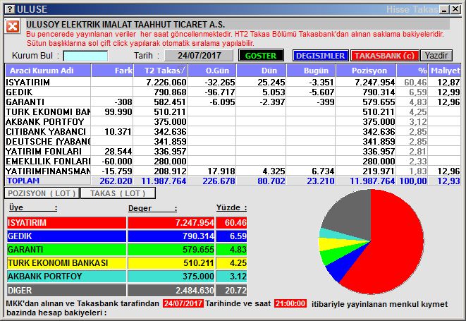Click the TOPLAM totals row label

pos(23,181)
